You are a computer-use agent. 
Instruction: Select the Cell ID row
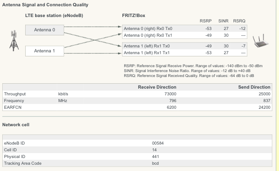(137, 150)
